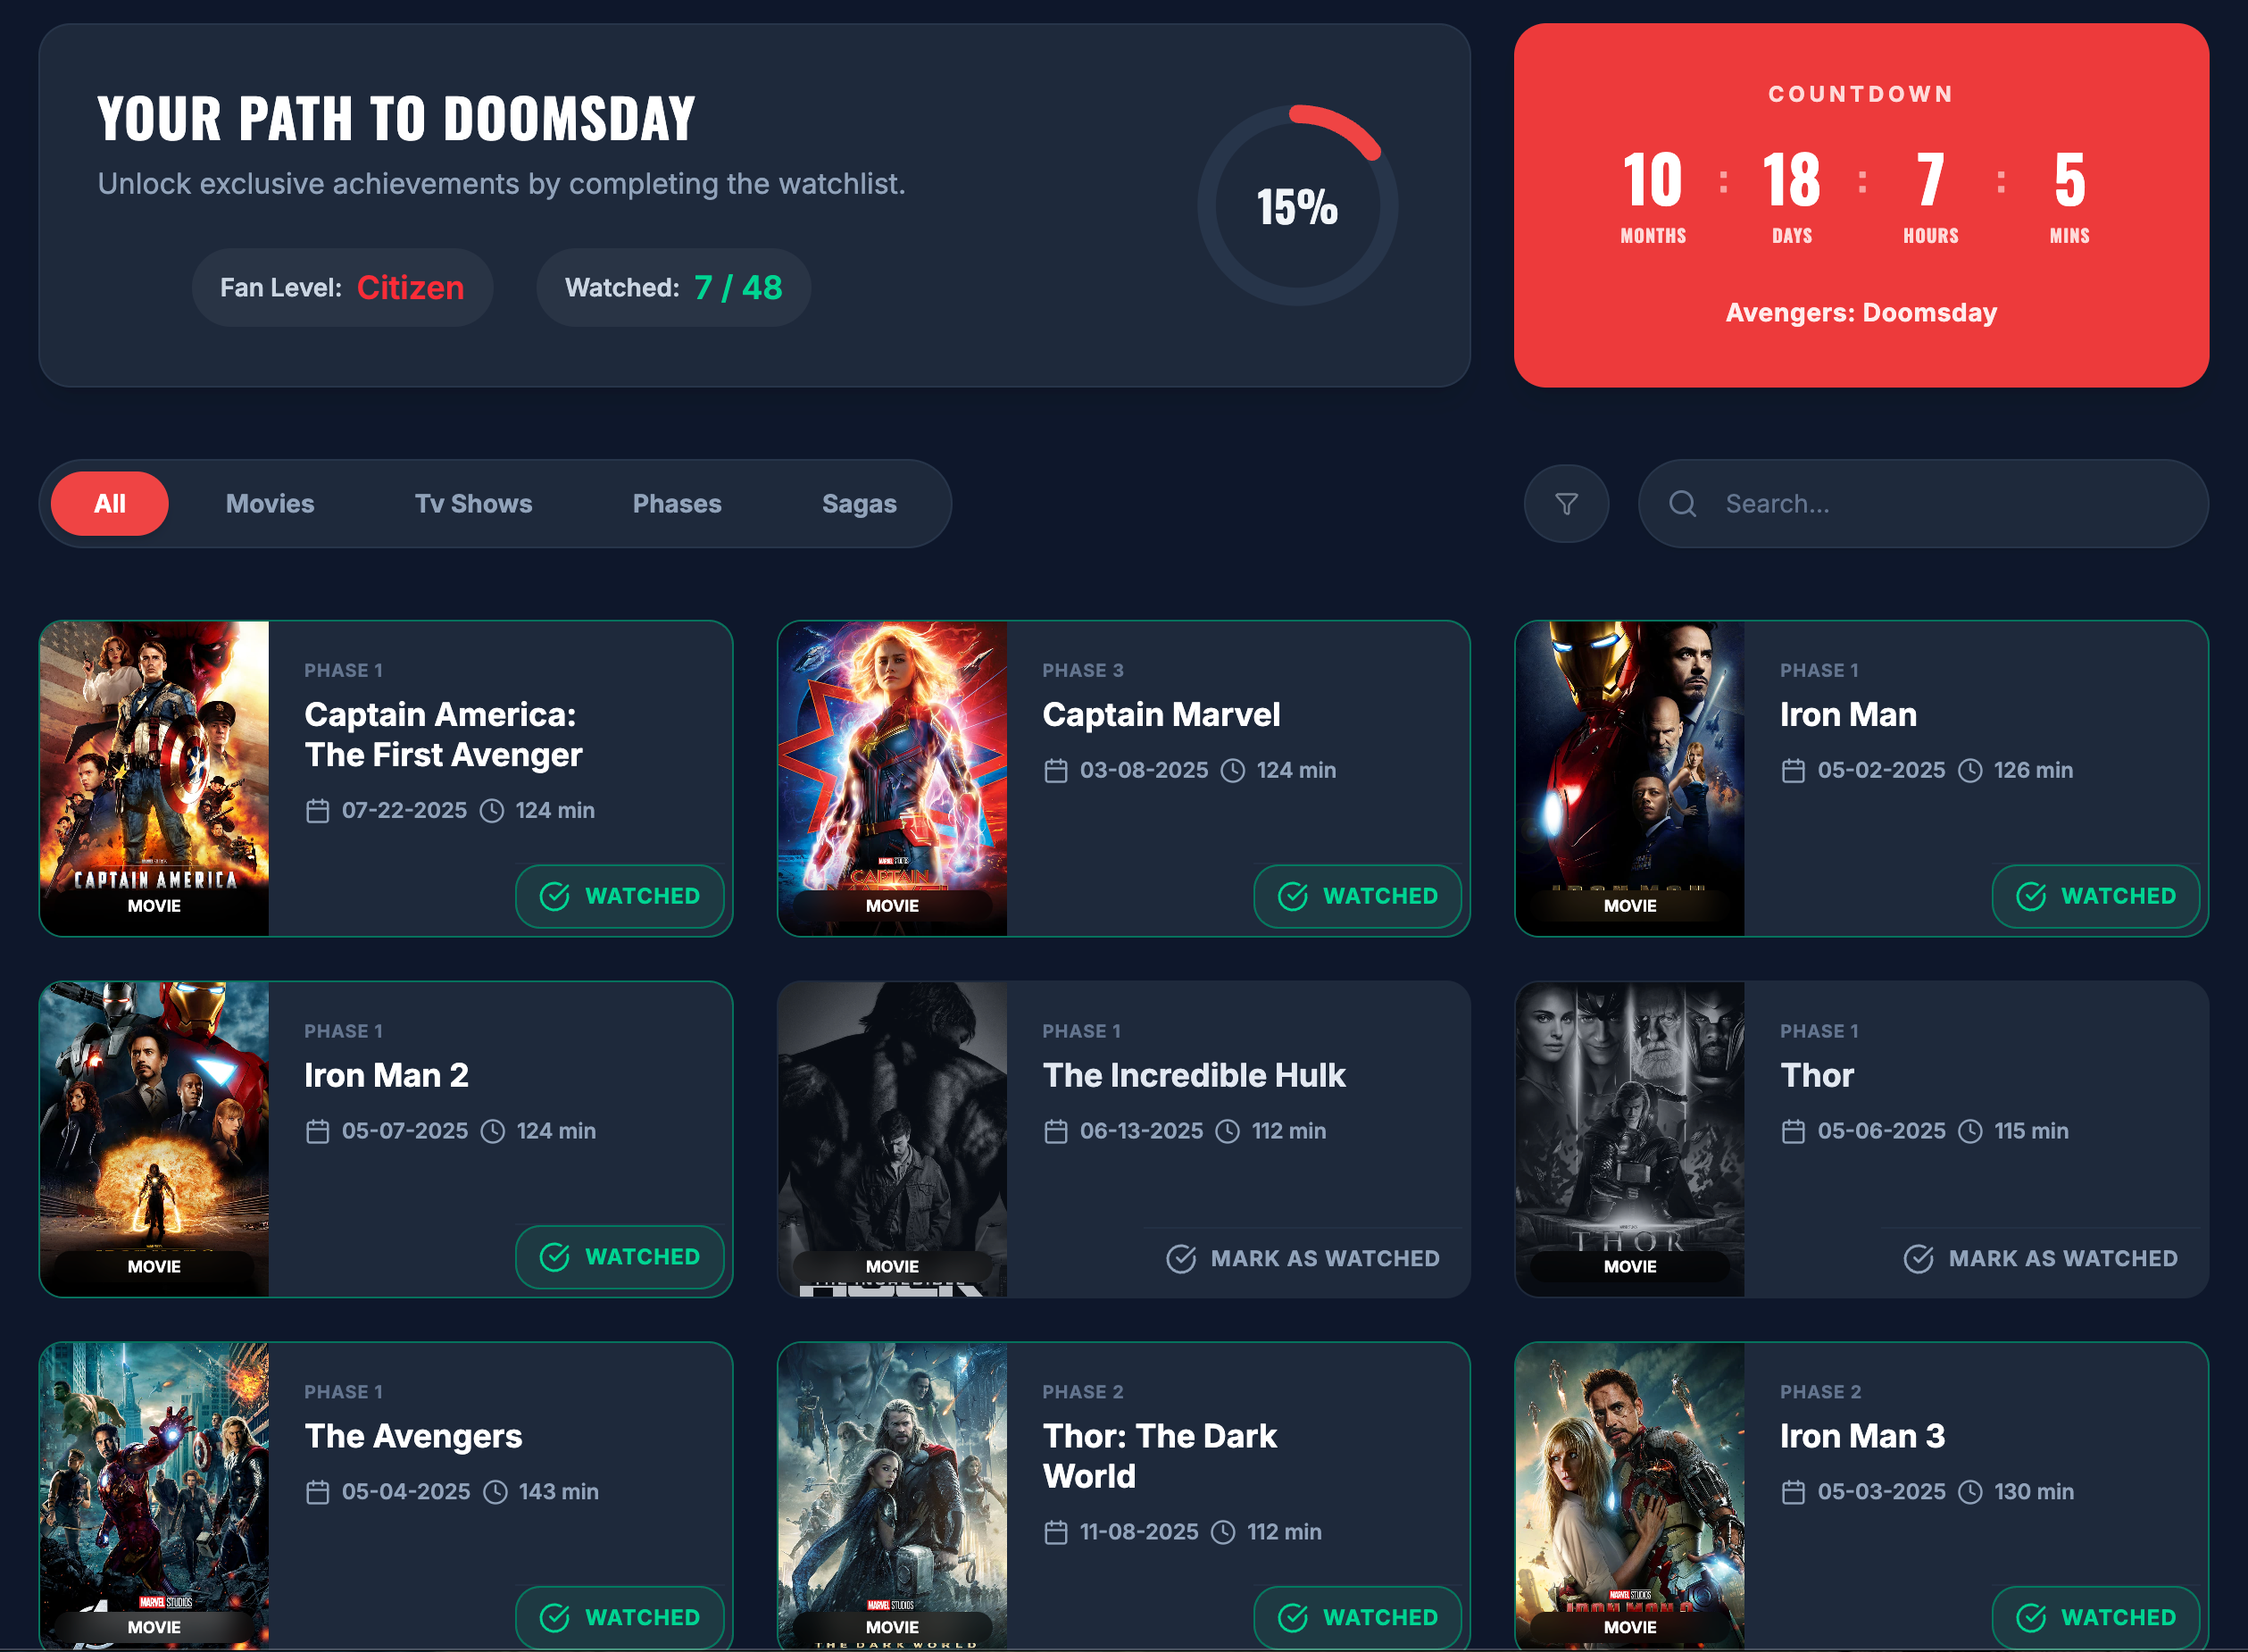
Task: Open the Phases category
Action: [677, 504]
